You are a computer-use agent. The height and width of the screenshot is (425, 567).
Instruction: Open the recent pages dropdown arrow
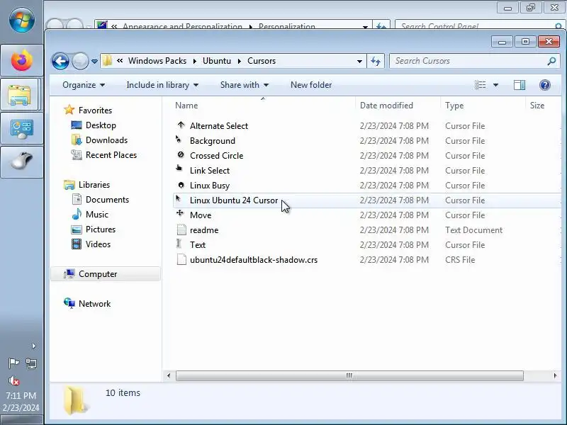(x=94, y=62)
